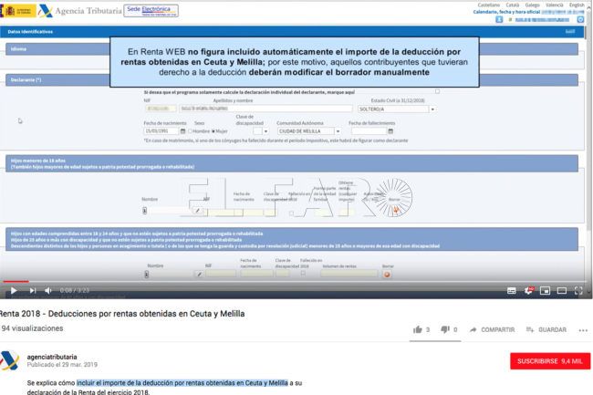Viewport: 593px width, 395px height.
Task: Open agenciatributaria channel name
Action: click(x=52, y=357)
